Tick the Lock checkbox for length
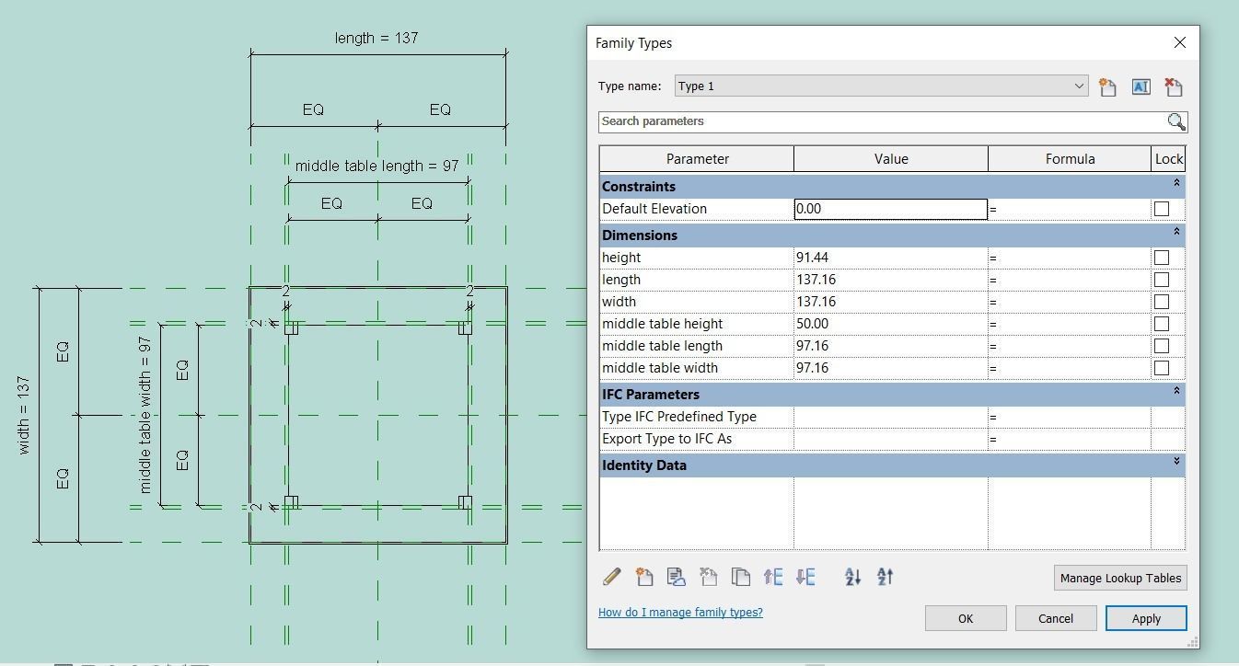The height and width of the screenshot is (666, 1239). pos(1162,280)
